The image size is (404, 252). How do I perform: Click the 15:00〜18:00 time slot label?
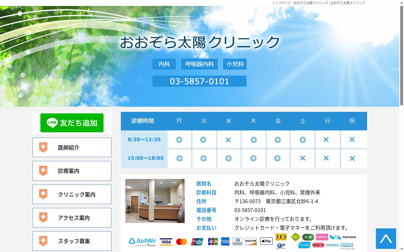coord(146,158)
